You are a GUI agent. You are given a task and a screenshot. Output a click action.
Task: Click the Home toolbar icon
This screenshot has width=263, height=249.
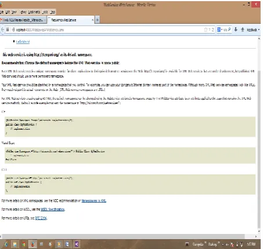(243, 30)
